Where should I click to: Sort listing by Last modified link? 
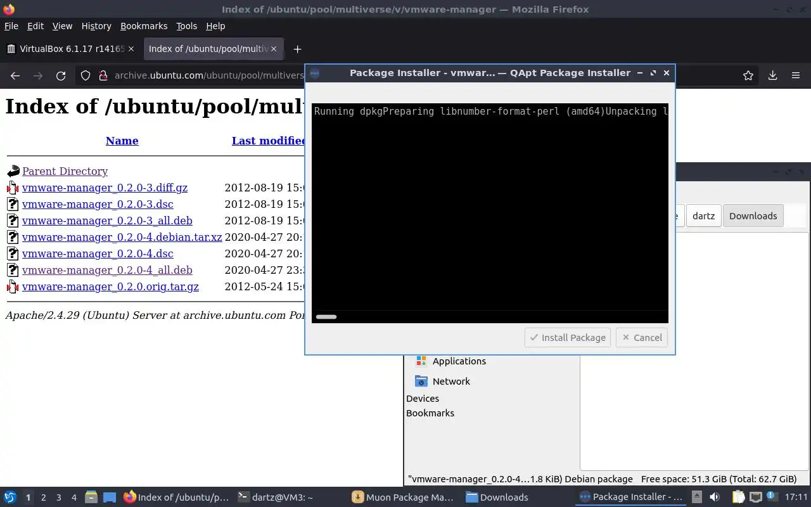coord(269,141)
